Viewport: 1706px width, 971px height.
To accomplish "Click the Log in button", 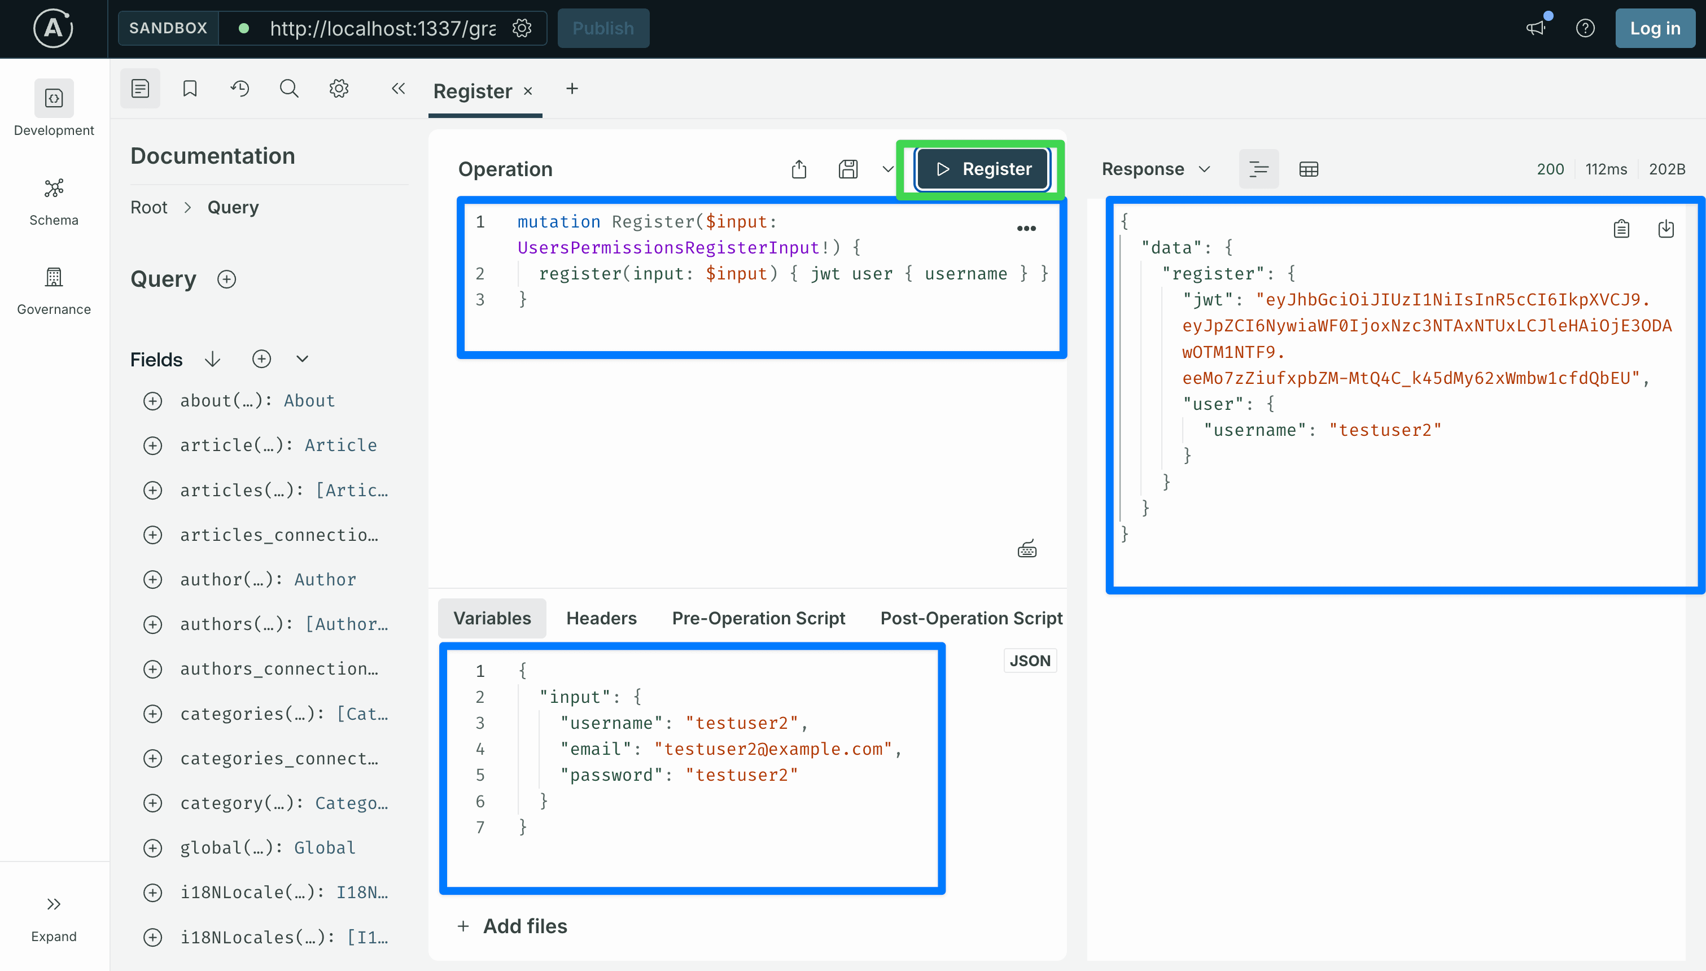I will click(1655, 28).
